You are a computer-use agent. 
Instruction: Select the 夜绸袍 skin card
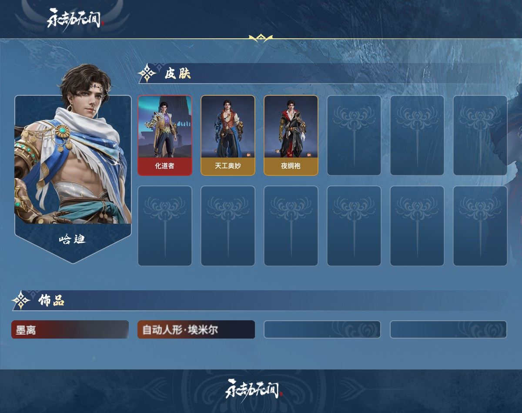(291, 135)
